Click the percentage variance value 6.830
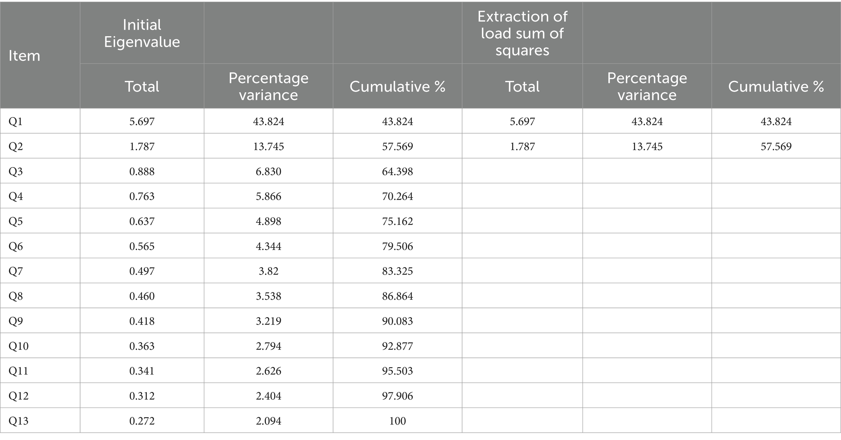The width and height of the screenshot is (841, 440). click(x=268, y=171)
